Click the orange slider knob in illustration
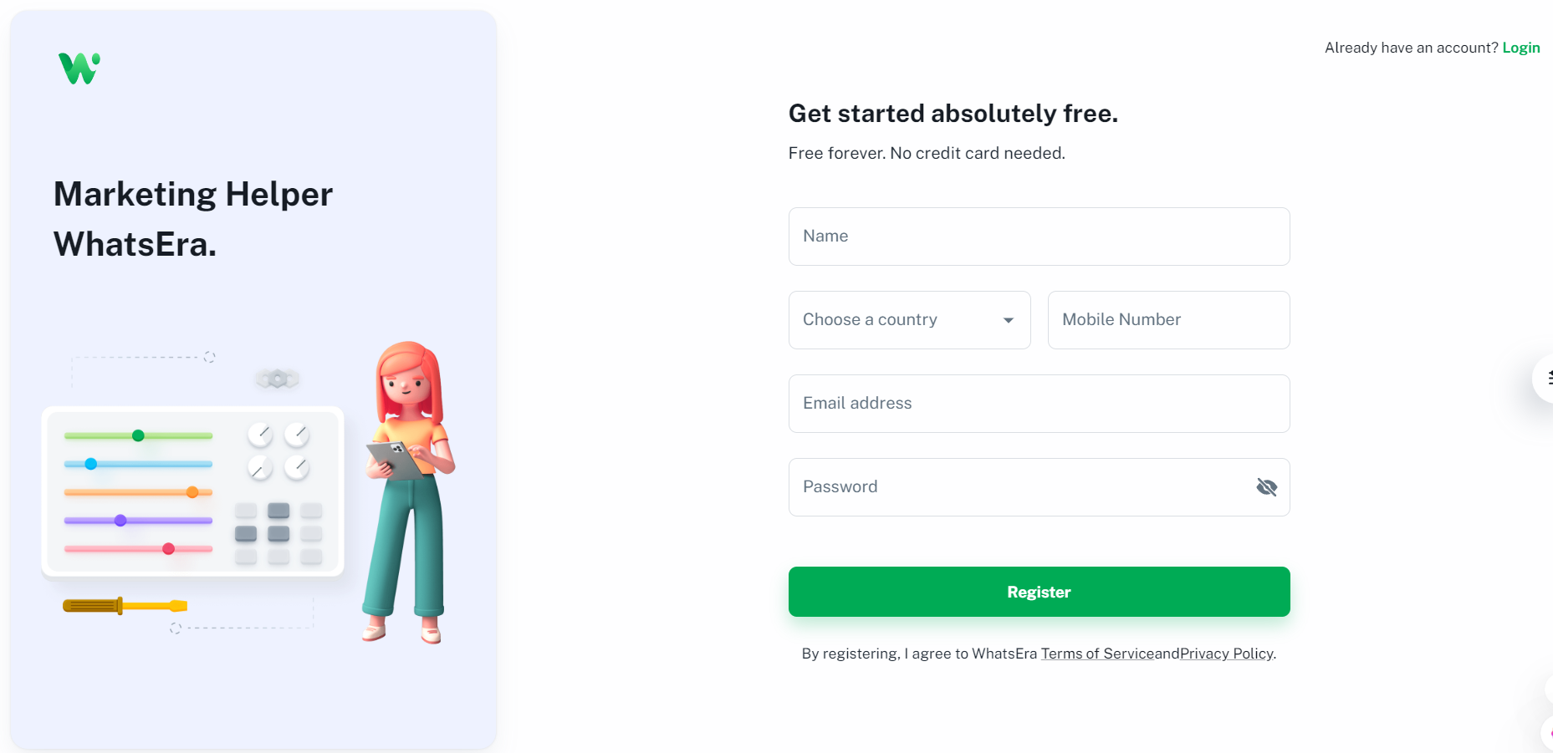 [x=192, y=492]
